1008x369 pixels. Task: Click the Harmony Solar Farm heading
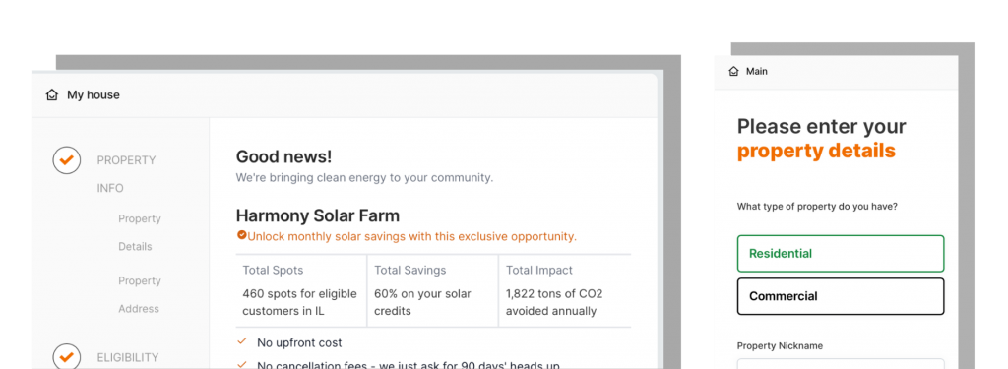click(318, 215)
